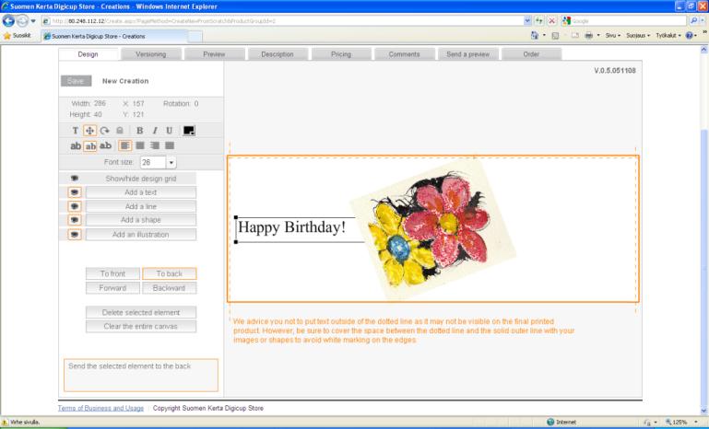Align text left
Screen dimensions: 709x429
(124, 145)
